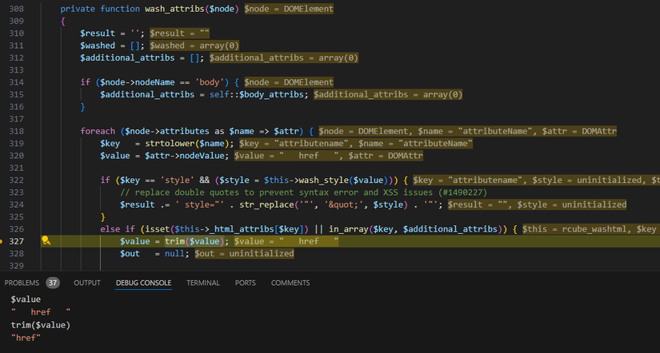The image size is (660, 353).
Task: Show the PORTS tab
Action: [x=246, y=283]
